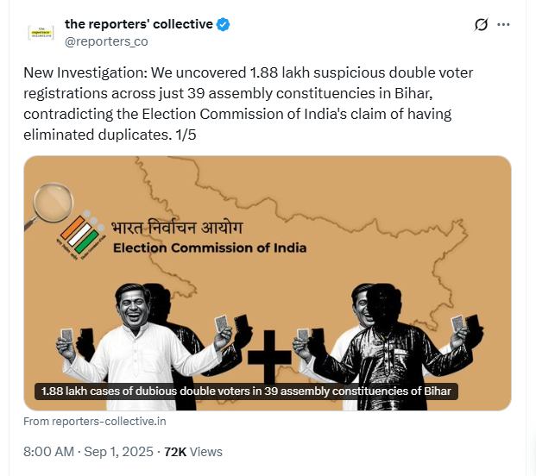The height and width of the screenshot is (476, 536).
Task: Click the magnifying glass in the card image
Action: click(49, 206)
